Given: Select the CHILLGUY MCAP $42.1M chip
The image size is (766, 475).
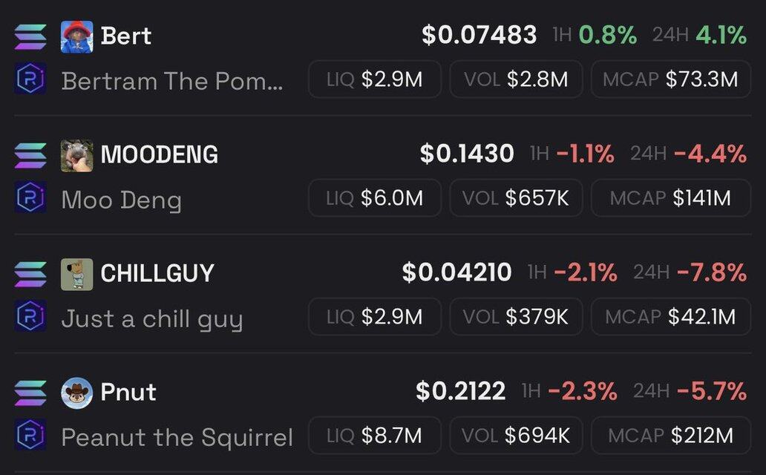Looking at the screenshot, I should pyautogui.click(x=671, y=317).
